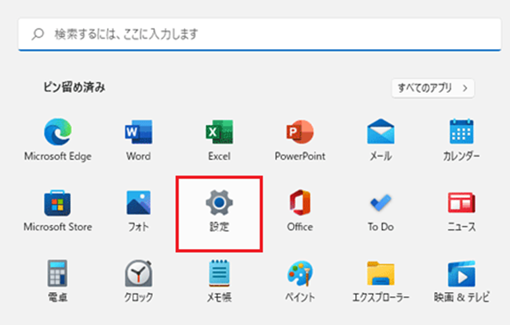Click the search box to type
Screen dimensions: 510x325
259,34
